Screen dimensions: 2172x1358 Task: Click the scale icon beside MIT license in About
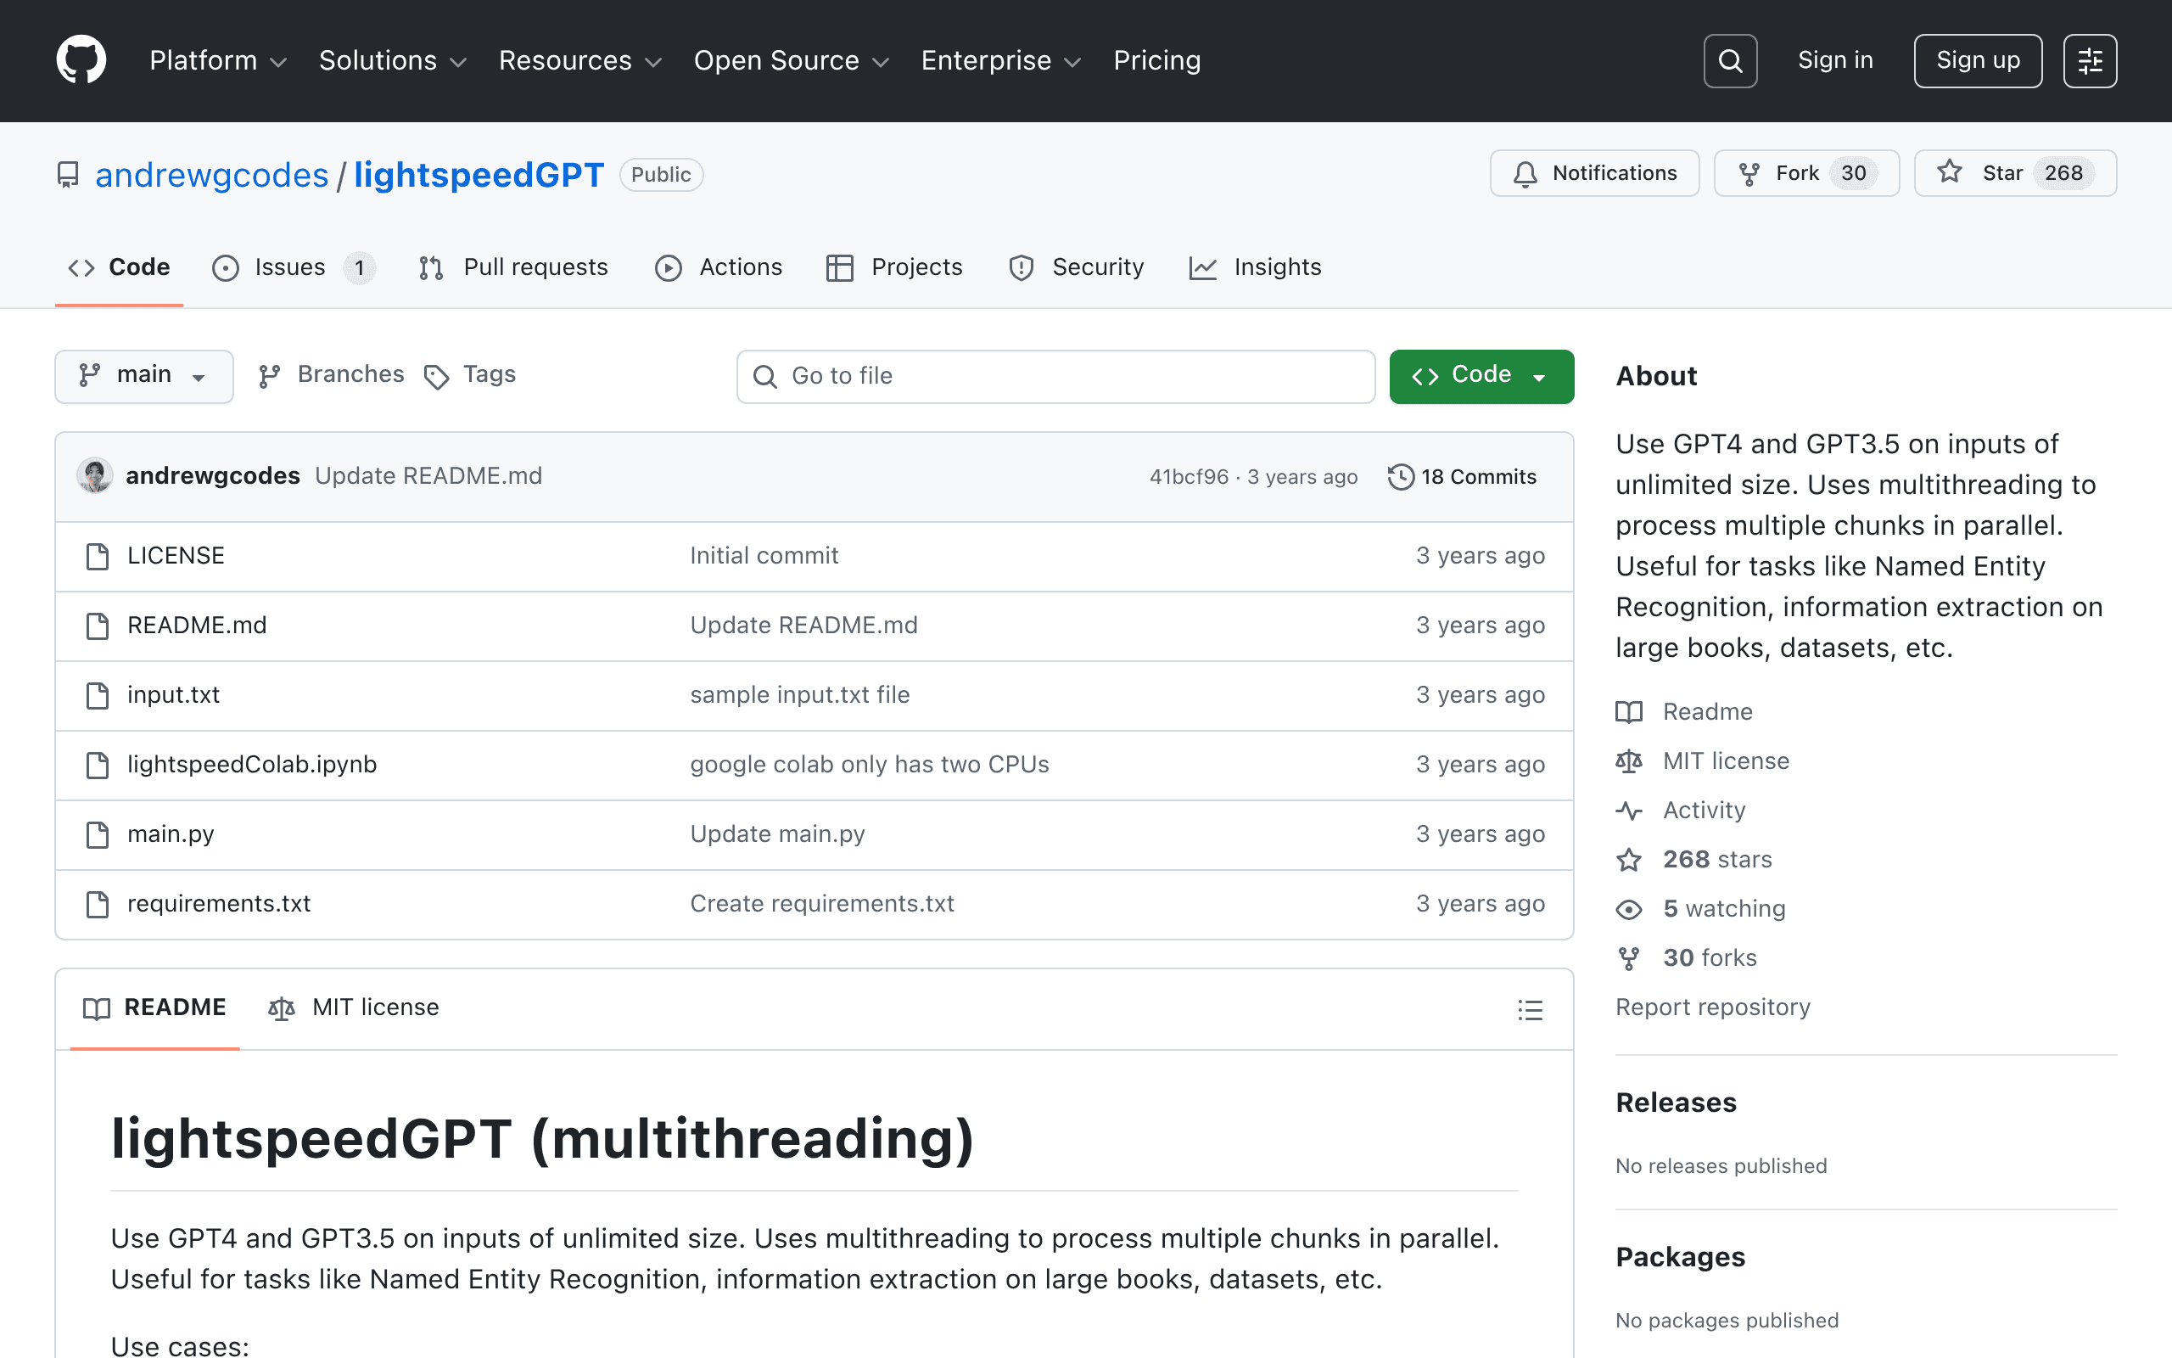[x=1629, y=761]
